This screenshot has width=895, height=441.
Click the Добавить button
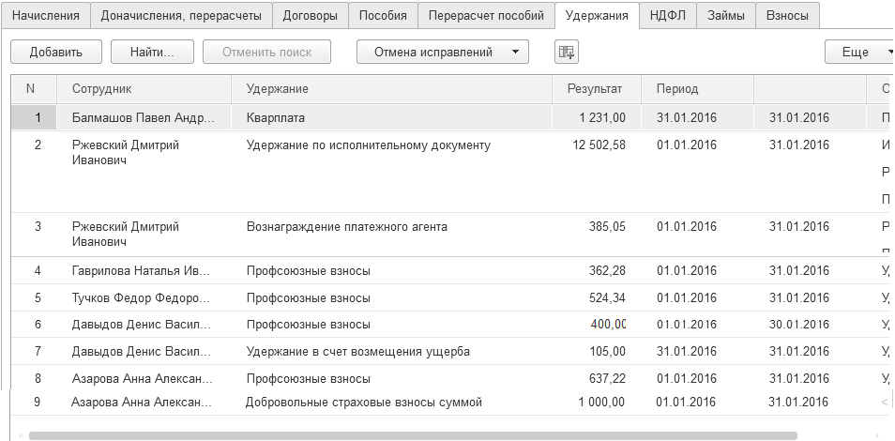55,52
